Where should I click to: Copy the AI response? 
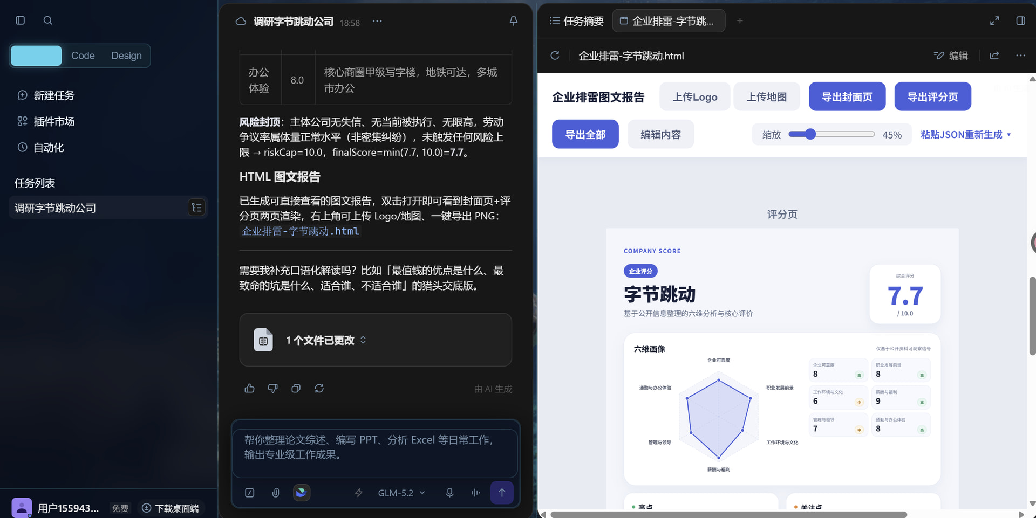coord(296,388)
